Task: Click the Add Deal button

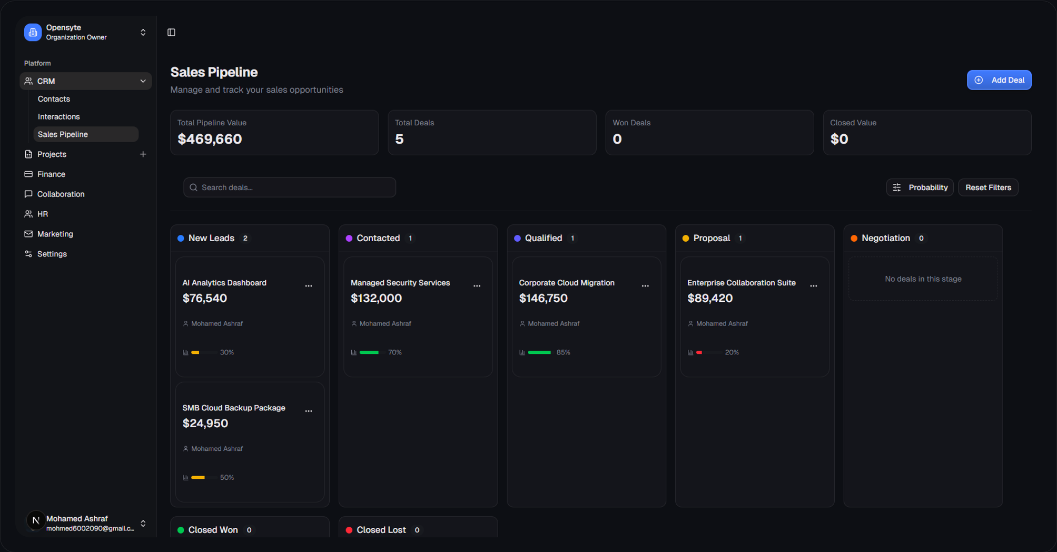Action: point(999,80)
